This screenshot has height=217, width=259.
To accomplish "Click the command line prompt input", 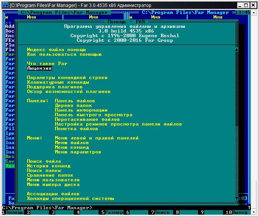I will [x=125, y=208].
